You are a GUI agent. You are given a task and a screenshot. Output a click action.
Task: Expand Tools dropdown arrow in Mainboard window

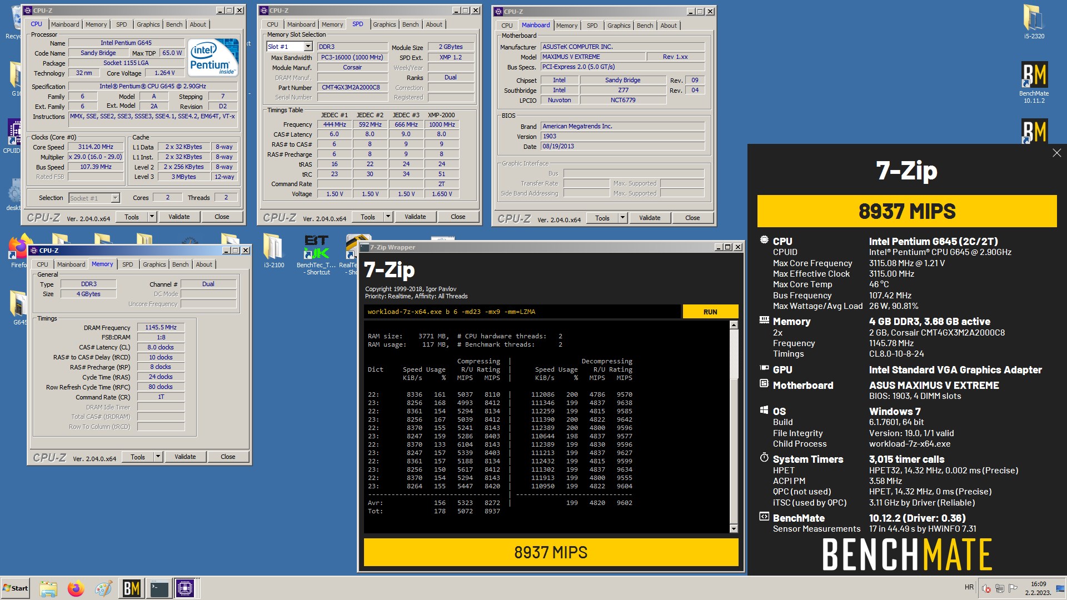[622, 218]
